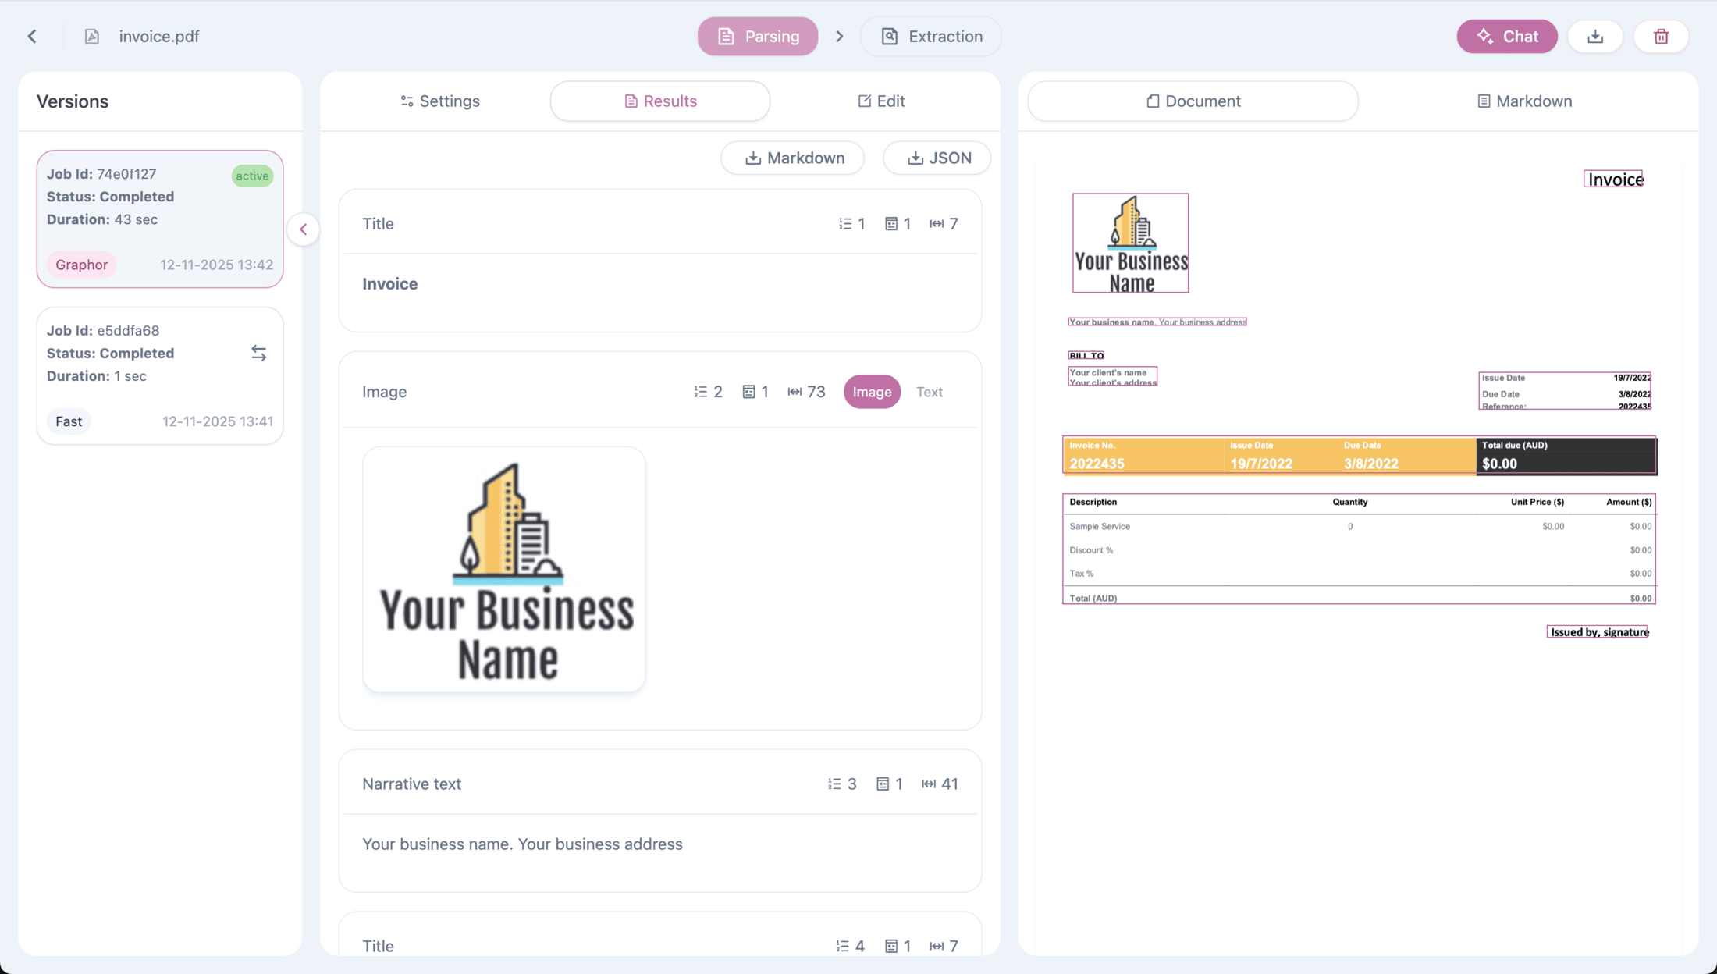Screen dimensions: 1717x974
Task: Click the back arrow icon
Action: 32,36
